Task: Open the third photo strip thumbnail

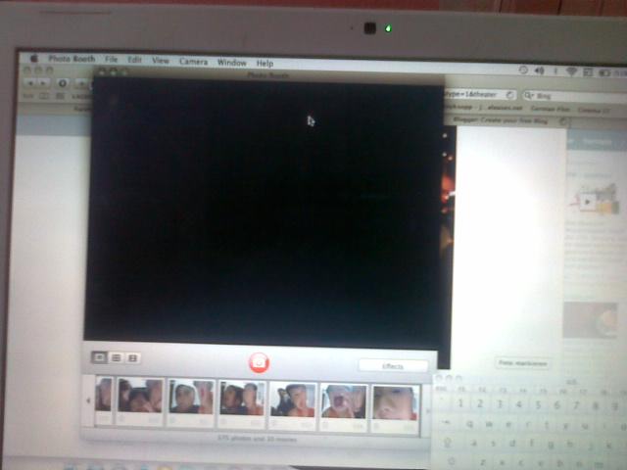Action: (191, 402)
